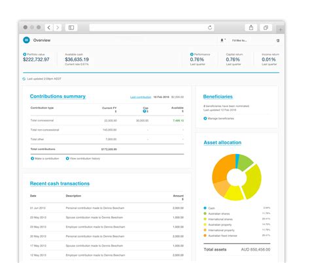This screenshot has height=263, width=310.
Task: Open the Beneficiaries heading link
Action: click(x=218, y=97)
